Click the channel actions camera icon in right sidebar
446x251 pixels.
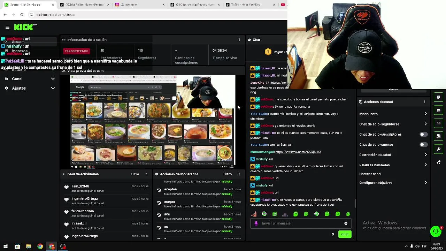point(438,136)
